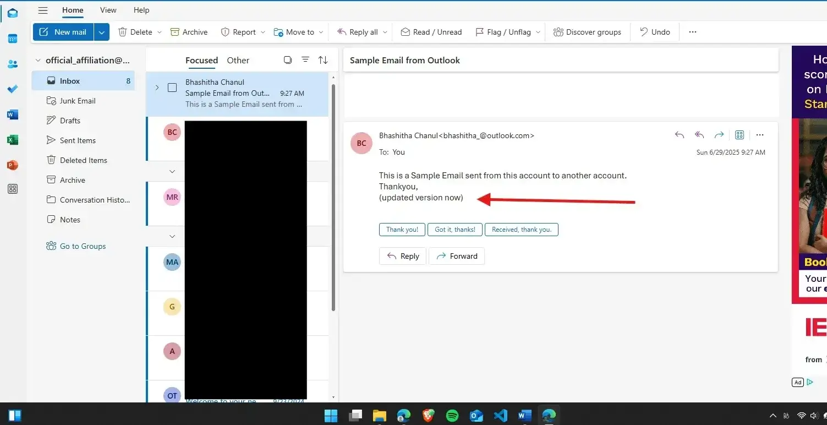Open the Flag / Unflag dropdown arrow
Viewport: 827px width, 425px height.
pos(538,32)
